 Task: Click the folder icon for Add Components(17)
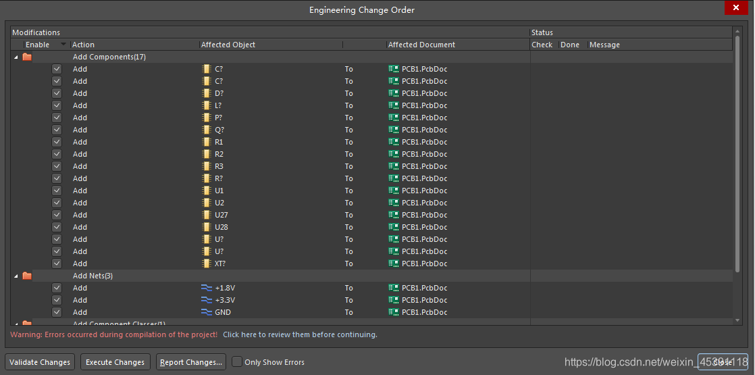click(x=27, y=57)
